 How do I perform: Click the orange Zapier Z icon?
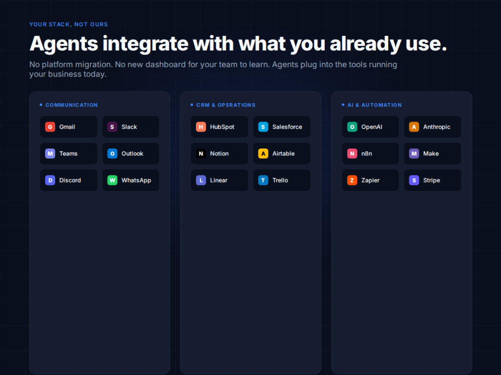[x=352, y=180]
